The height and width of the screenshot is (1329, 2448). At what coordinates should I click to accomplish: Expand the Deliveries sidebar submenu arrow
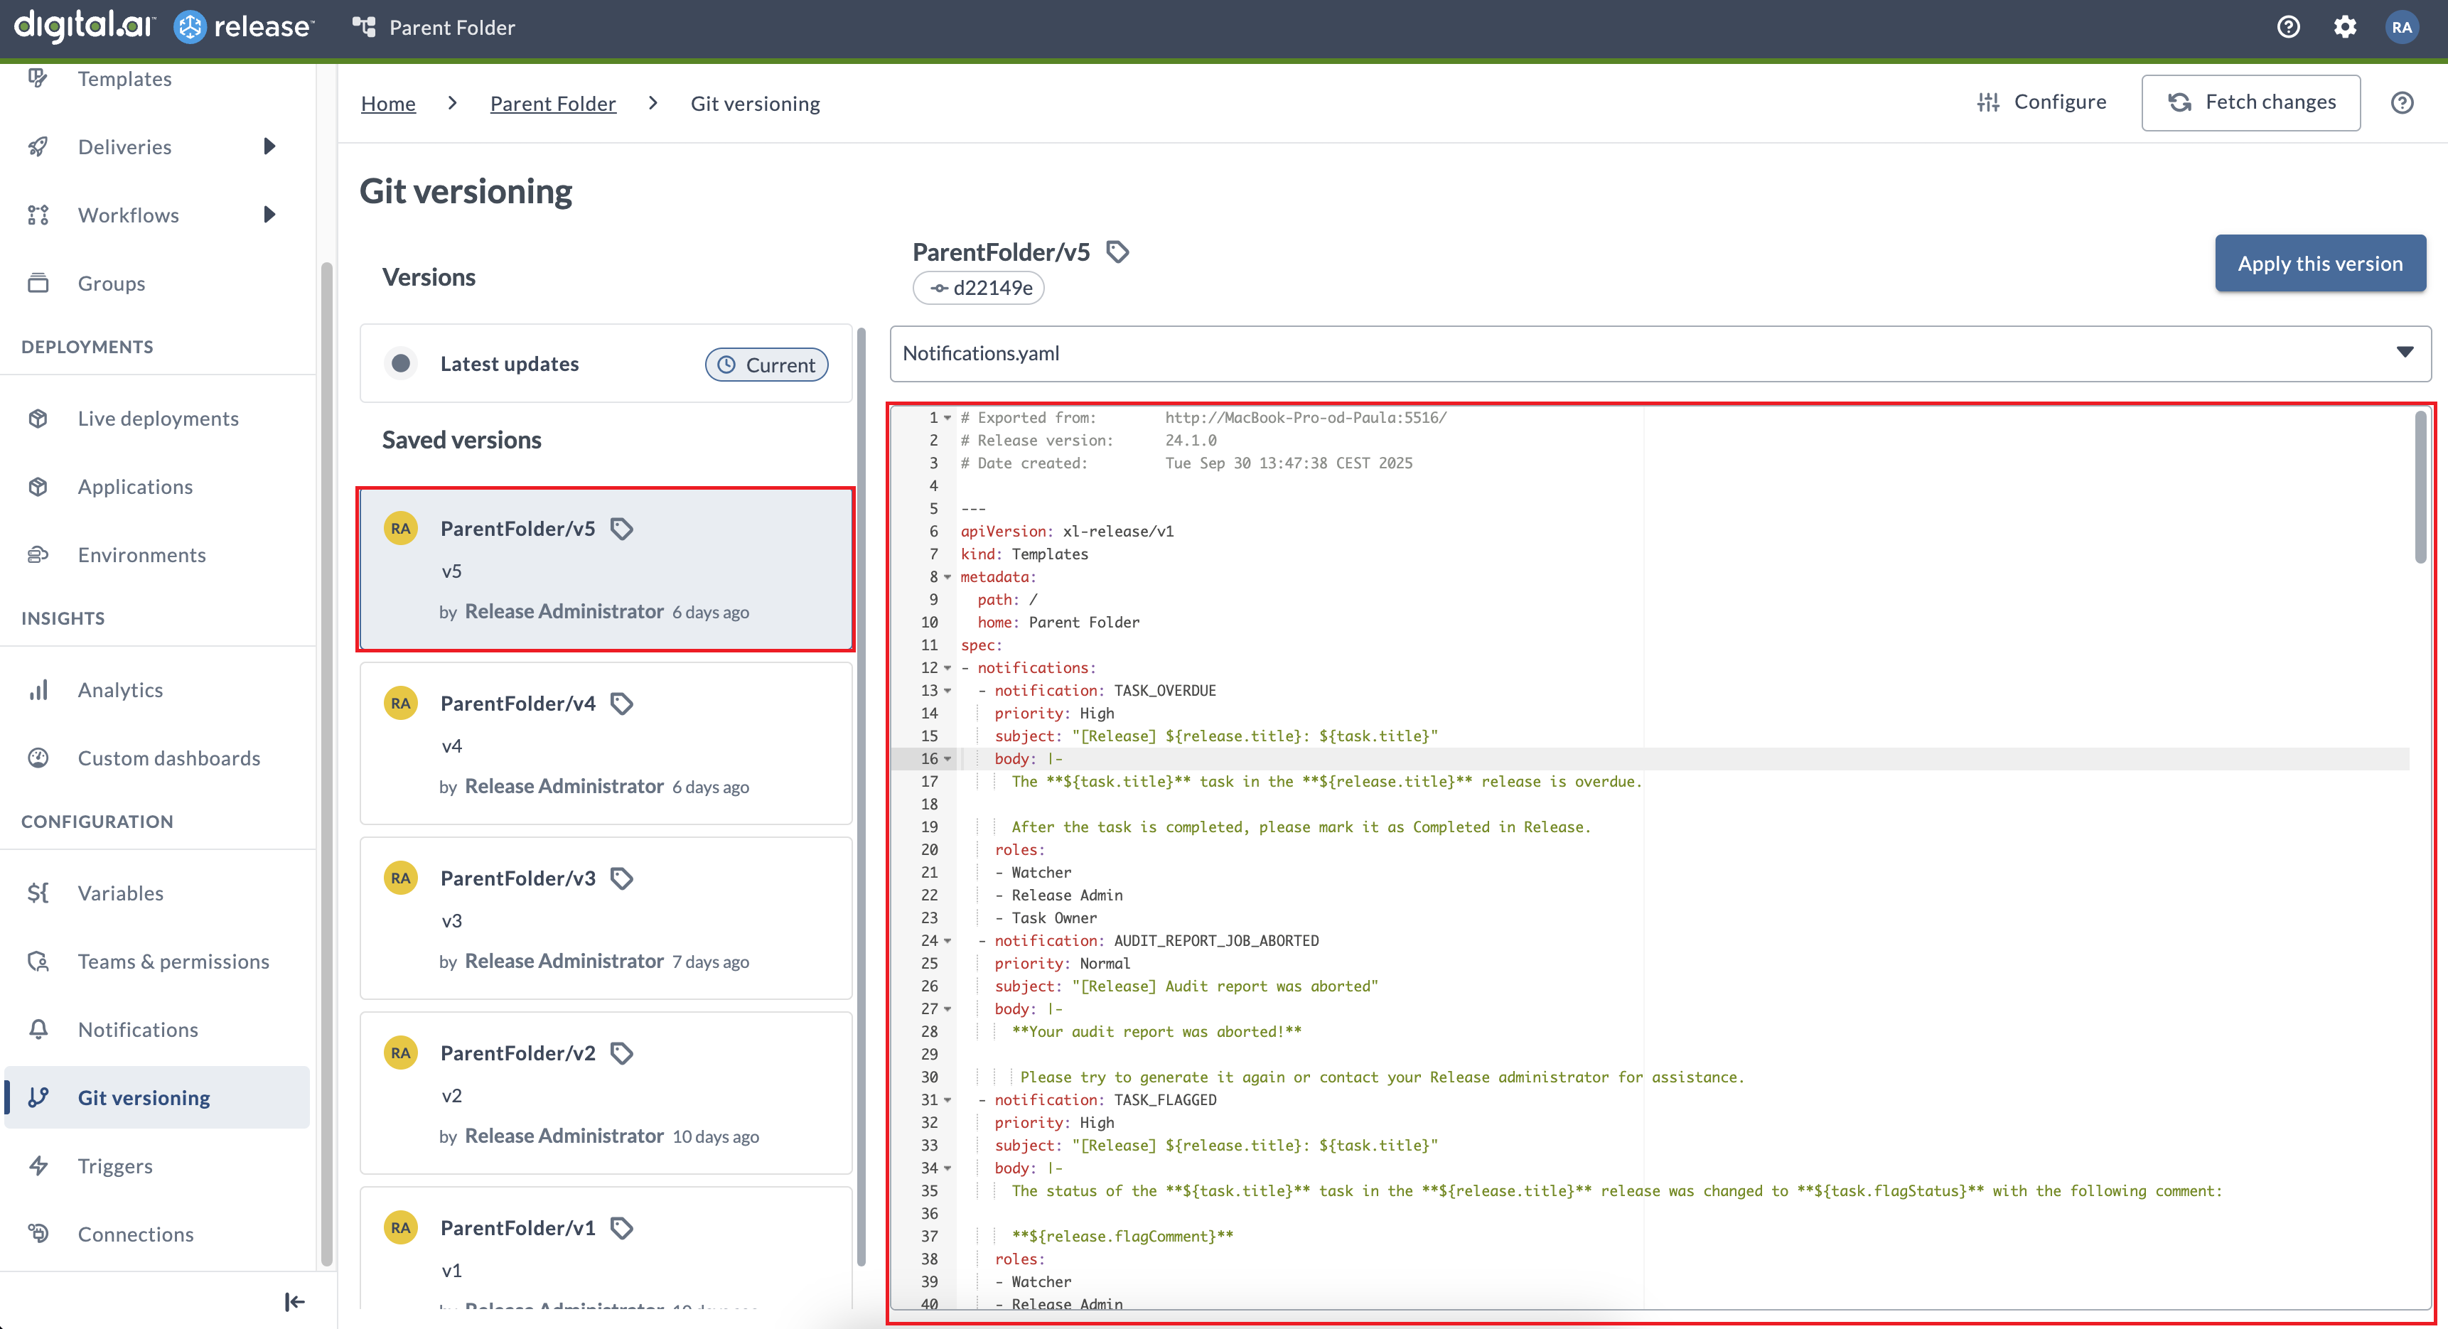click(270, 146)
